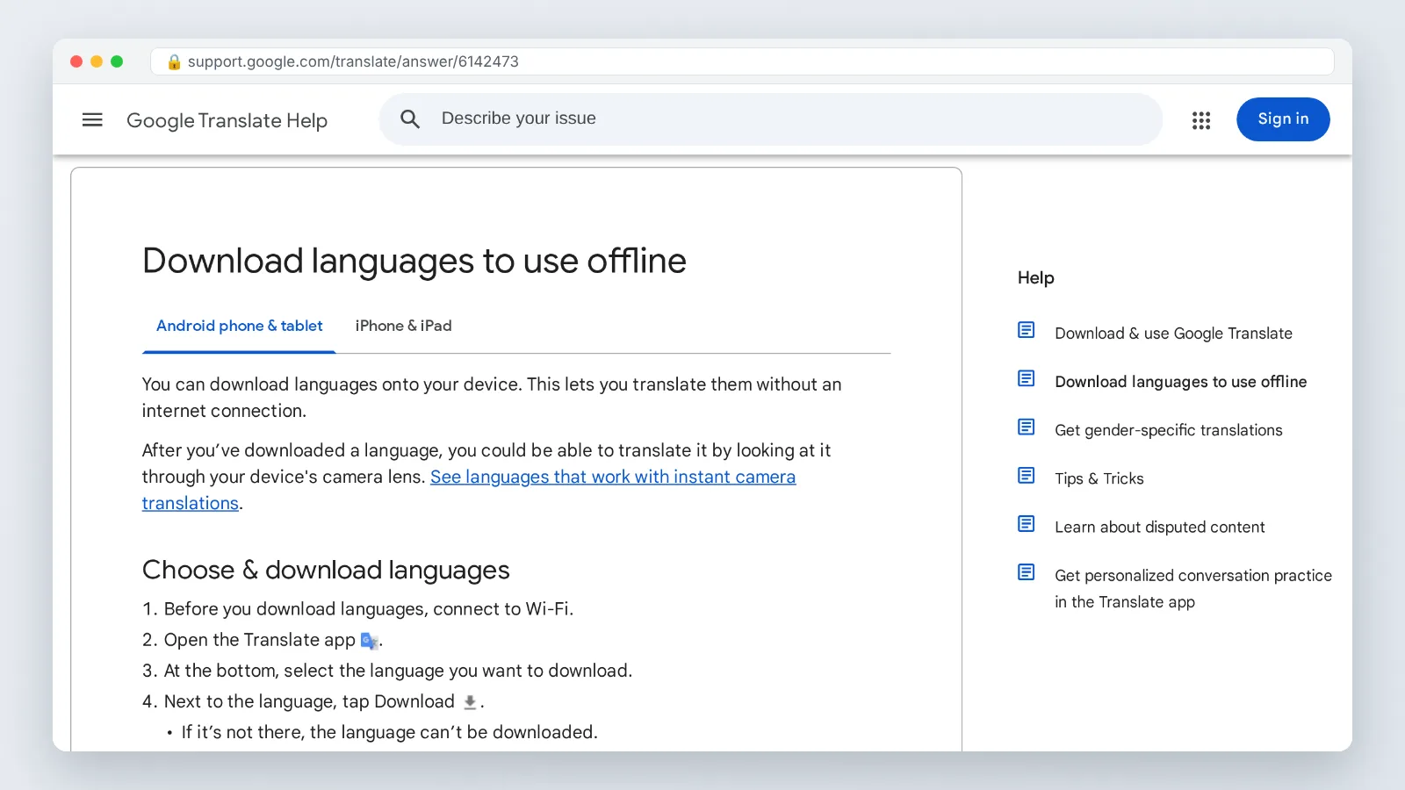The width and height of the screenshot is (1405, 790).
Task: Click the Translate app icon in step 2
Action: coord(370,642)
